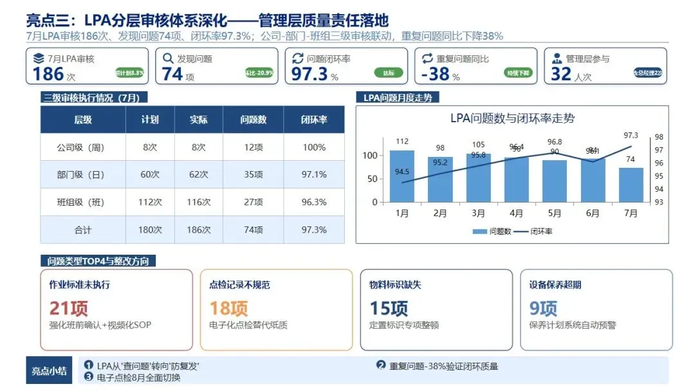
Task: Click the 186 value in the KPI card
Action: pyautogui.click(x=48, y=74)
